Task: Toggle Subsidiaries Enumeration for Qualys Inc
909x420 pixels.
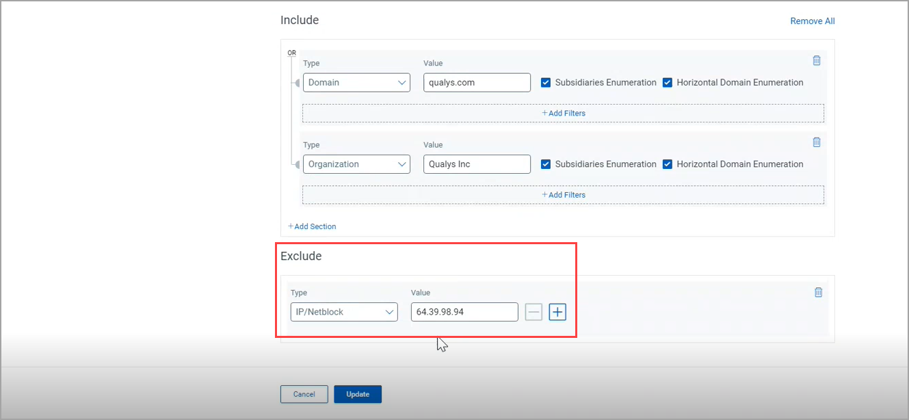Action: (546, 164)
